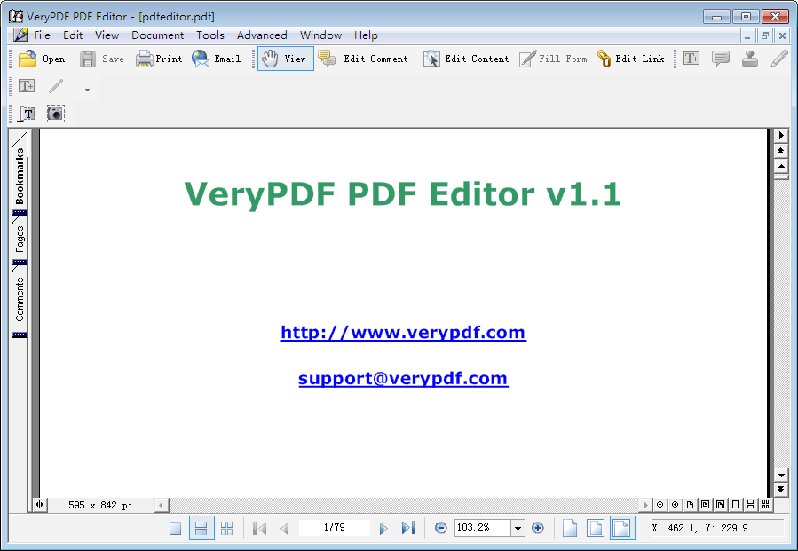Select the pencil drawing tool

tap(779, 59)
